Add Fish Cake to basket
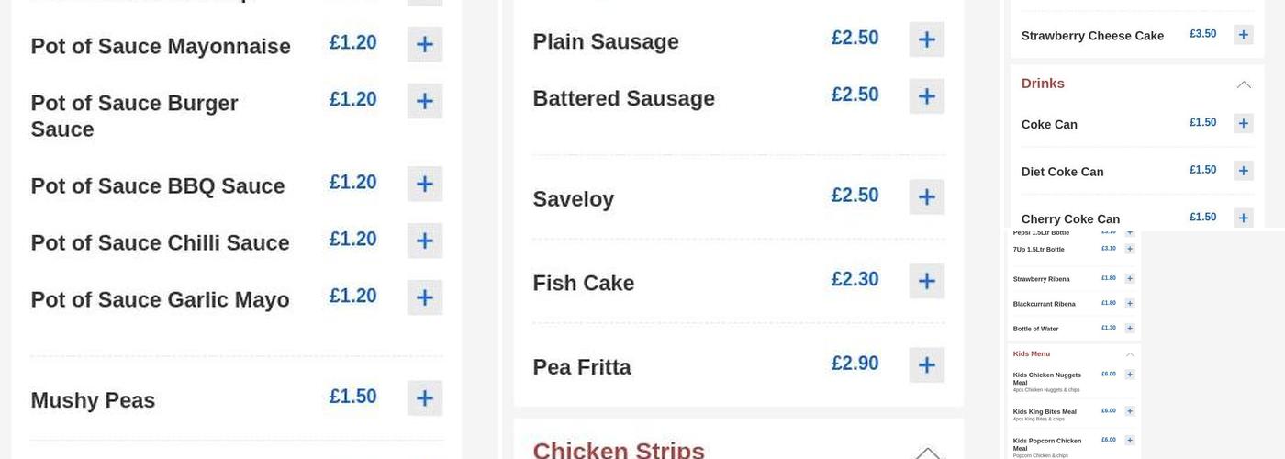1285x459 pixels. point(926,281)
